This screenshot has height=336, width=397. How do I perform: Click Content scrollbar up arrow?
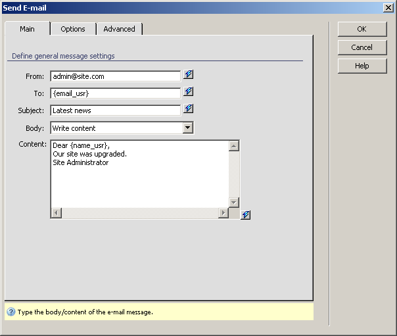(x=234, y=146)
